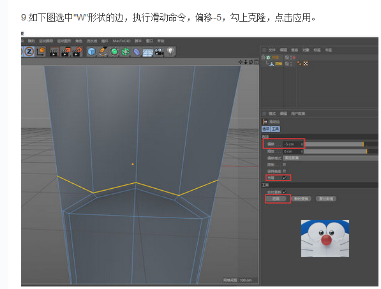Open the 帮助 (Help) main menu
This screenshot has height=289, width=381.
161,41
